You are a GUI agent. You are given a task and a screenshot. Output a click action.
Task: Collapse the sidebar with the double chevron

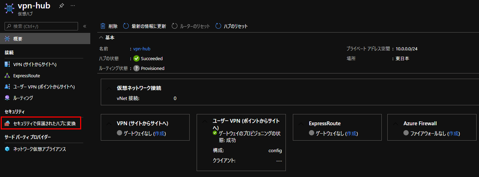coord(84,26)
